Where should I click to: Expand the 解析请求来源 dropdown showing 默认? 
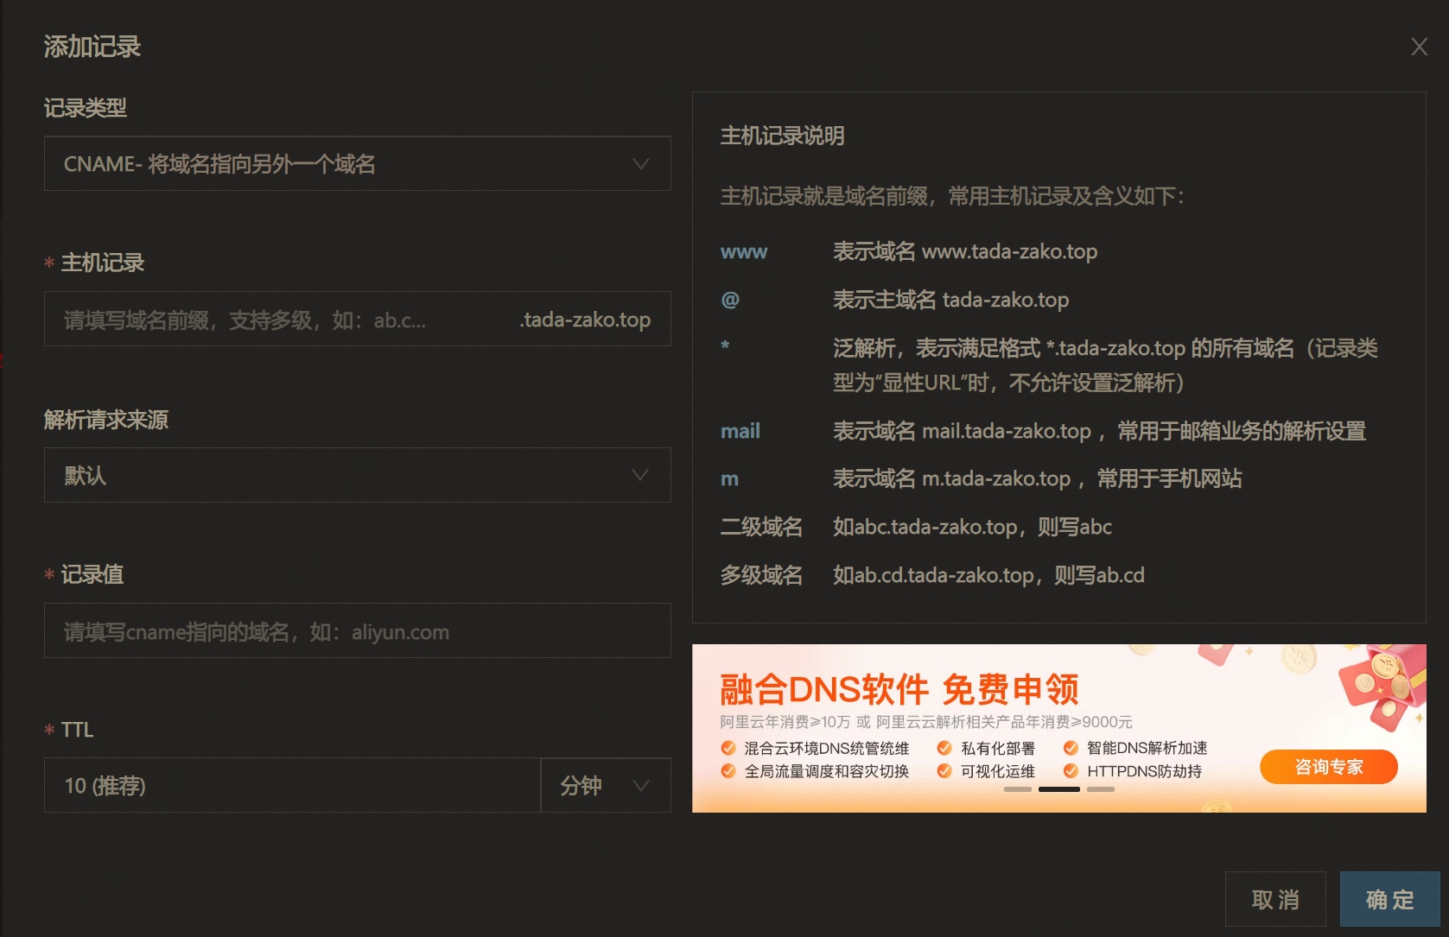(x=357, y=475)
